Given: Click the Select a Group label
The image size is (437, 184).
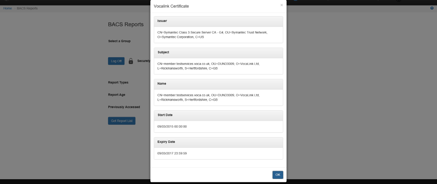Looking at the screenshot, I should pos(119,41).
